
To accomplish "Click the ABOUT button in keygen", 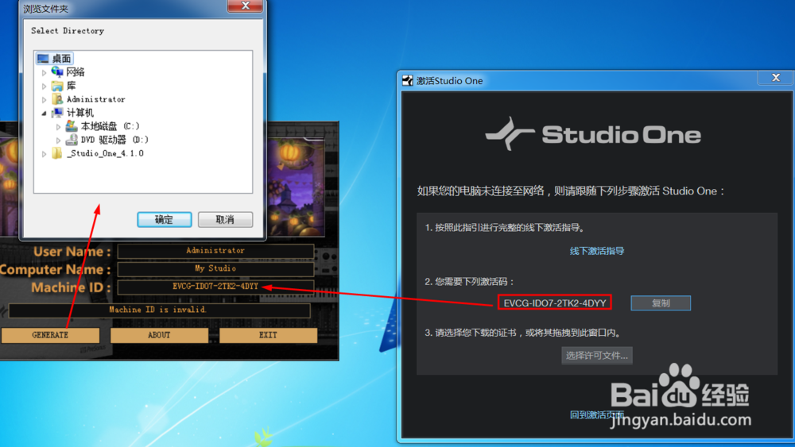I will point(159,335).
